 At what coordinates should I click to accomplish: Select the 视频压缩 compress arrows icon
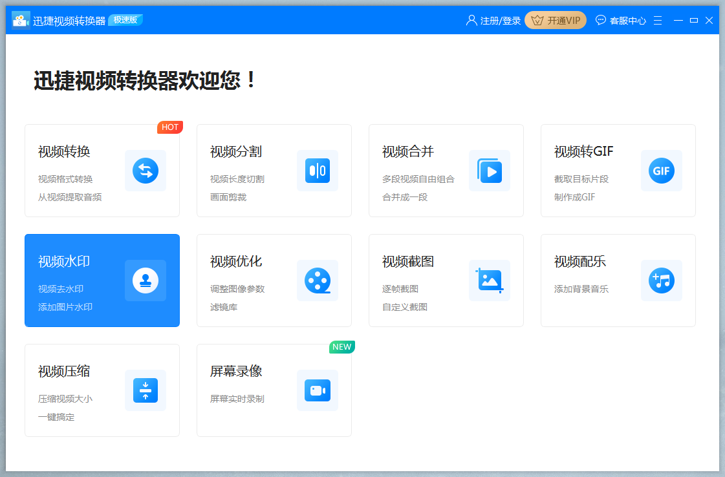[x=146, y=390]
